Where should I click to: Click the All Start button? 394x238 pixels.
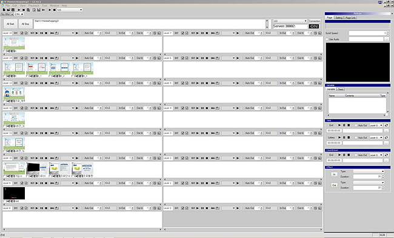tap(10, 24)
